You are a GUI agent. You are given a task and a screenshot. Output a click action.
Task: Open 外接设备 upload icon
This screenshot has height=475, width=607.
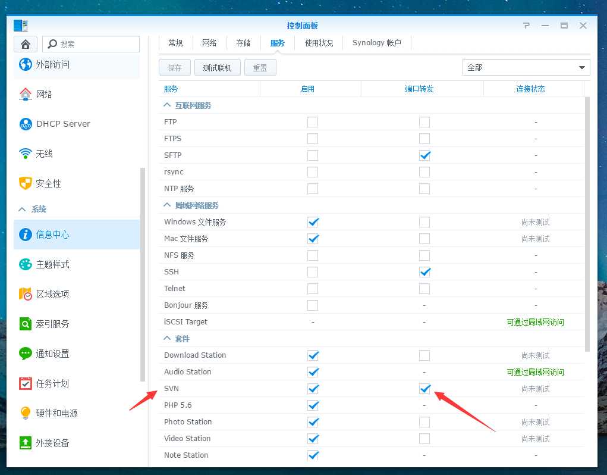coord(26,442)
